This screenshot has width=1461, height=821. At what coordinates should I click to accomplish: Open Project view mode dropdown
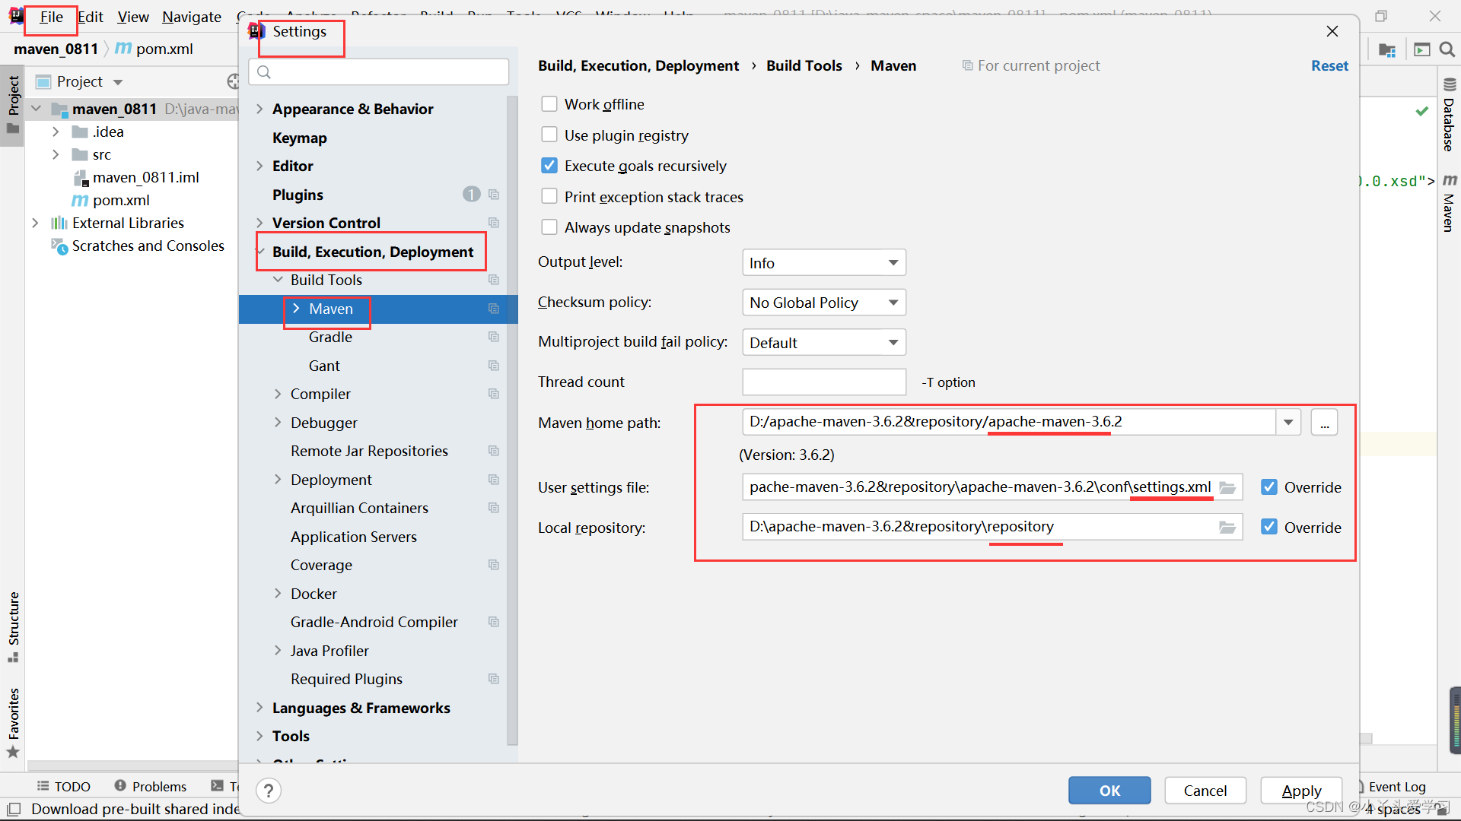coord(118,82)
